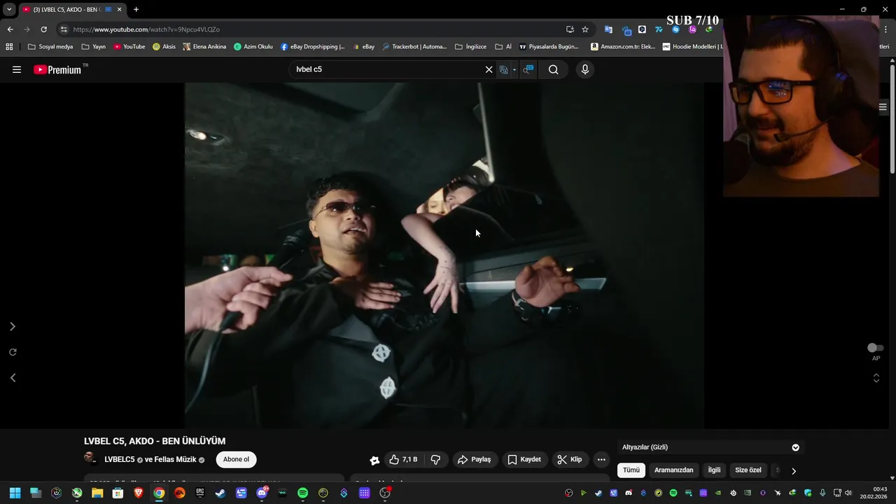Click the video player area
This screenshot has height=504, width=896.
pos(444,255)
